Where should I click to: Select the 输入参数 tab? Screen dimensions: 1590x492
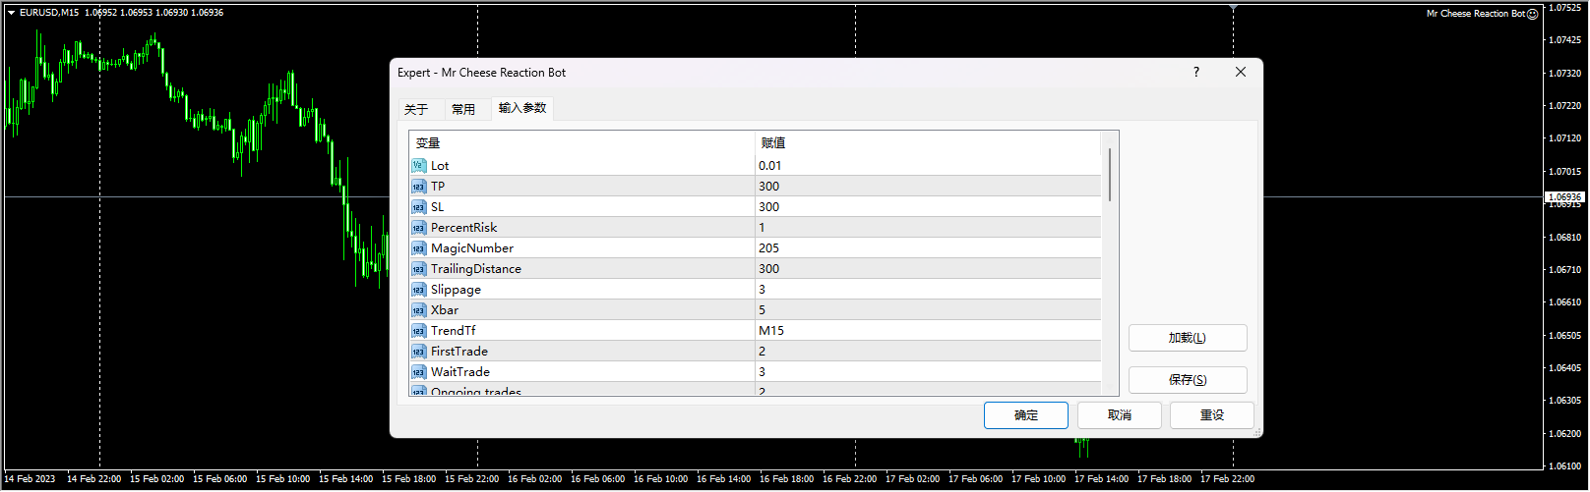(x=522, y=108)
